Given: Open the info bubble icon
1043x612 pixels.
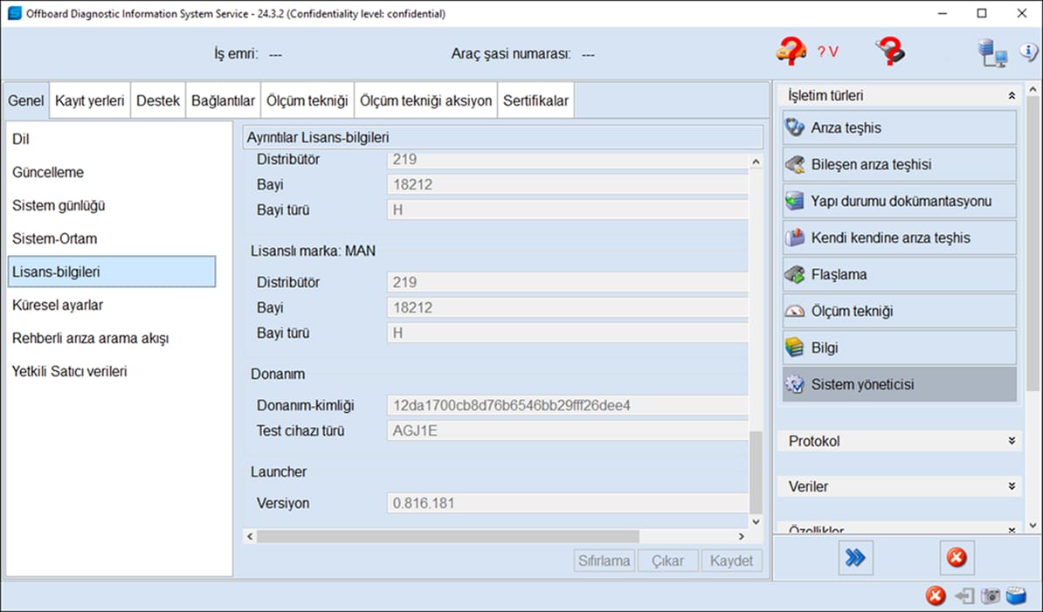Looking at the screenshot, I should [1029, 52].
